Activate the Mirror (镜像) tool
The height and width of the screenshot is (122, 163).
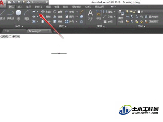point(58,17)
